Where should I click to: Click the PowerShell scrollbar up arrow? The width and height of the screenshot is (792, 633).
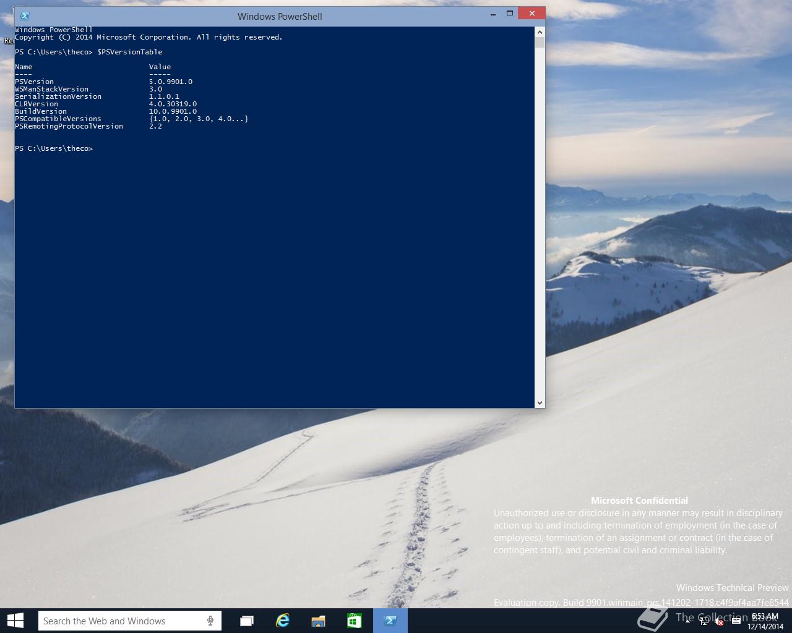(540, 32)
